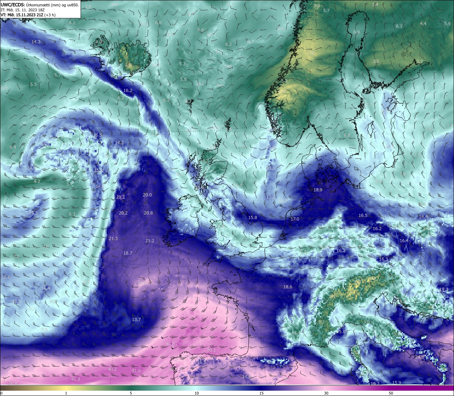
Task: Click the 4.2 value label
Action: 37,181
